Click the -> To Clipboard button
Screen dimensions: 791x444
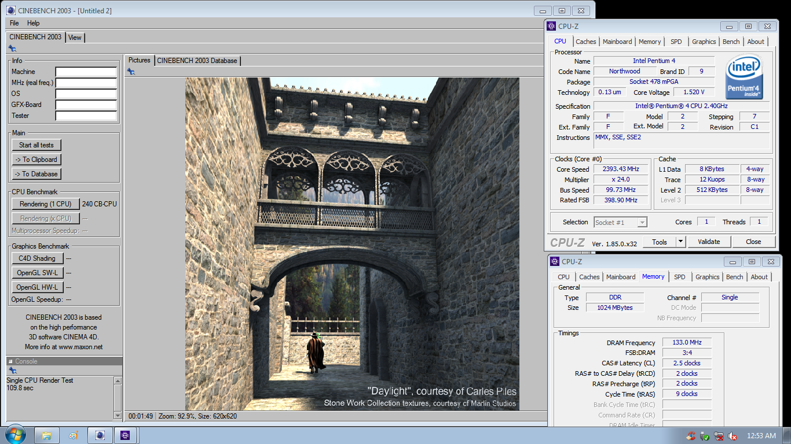click(36, 160)
